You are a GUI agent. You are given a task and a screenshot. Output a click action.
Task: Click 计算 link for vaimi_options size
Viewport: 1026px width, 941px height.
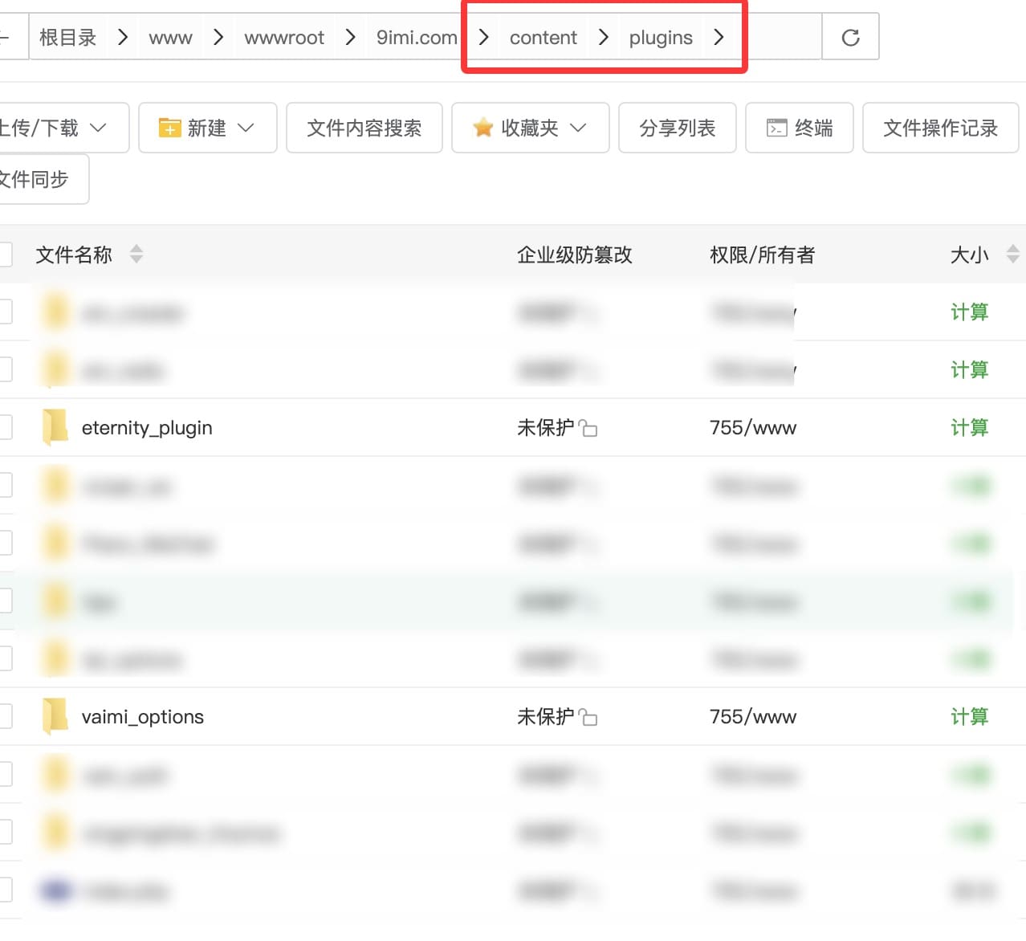tap(969, 717)
